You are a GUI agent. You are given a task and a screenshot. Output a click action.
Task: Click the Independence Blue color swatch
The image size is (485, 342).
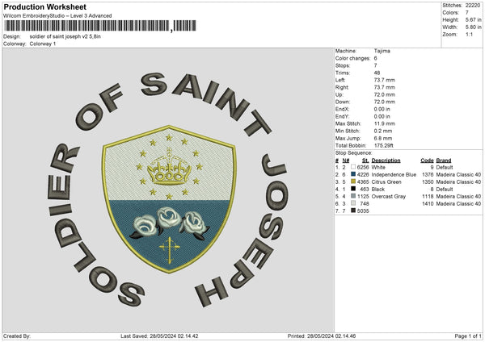point(353,174)
